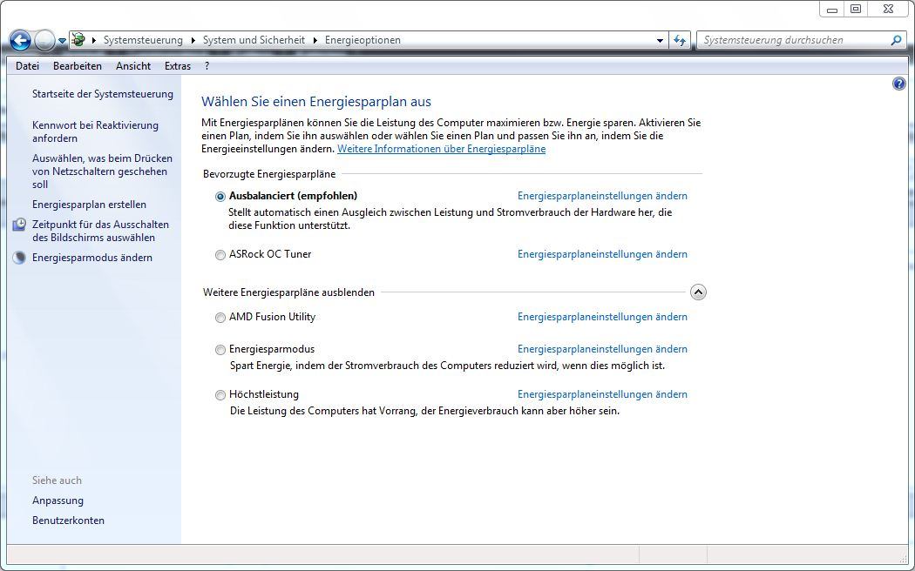Select the AMD Fusion Utility radio button

tap(220, 318)
